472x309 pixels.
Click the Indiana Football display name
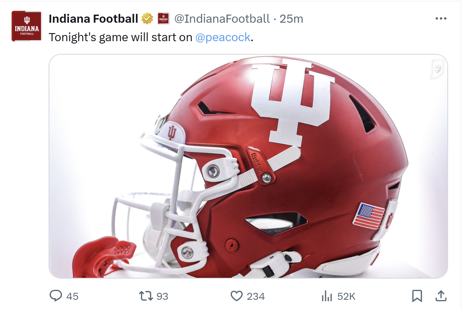[93, 18]
